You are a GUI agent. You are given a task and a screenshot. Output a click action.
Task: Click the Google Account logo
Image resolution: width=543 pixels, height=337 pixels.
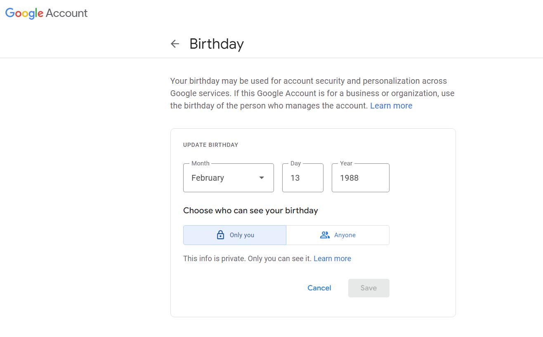[x=46, y=13]
